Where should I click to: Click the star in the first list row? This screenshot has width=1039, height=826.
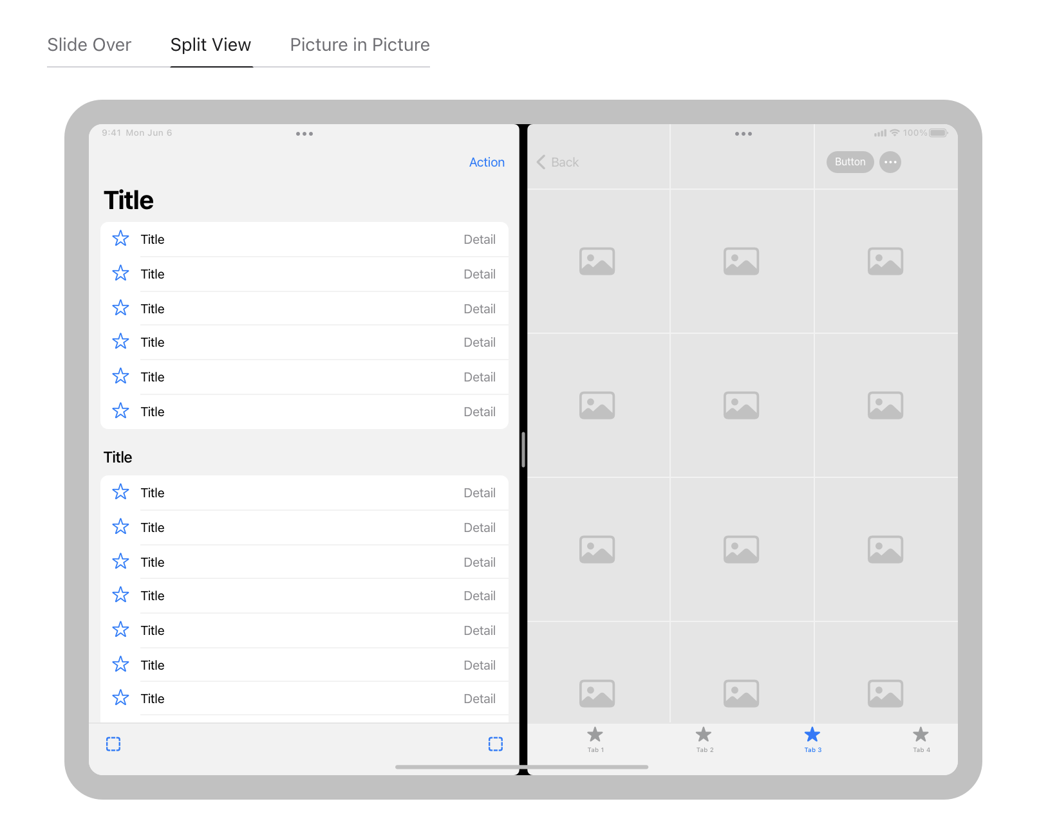pos(120,239)
